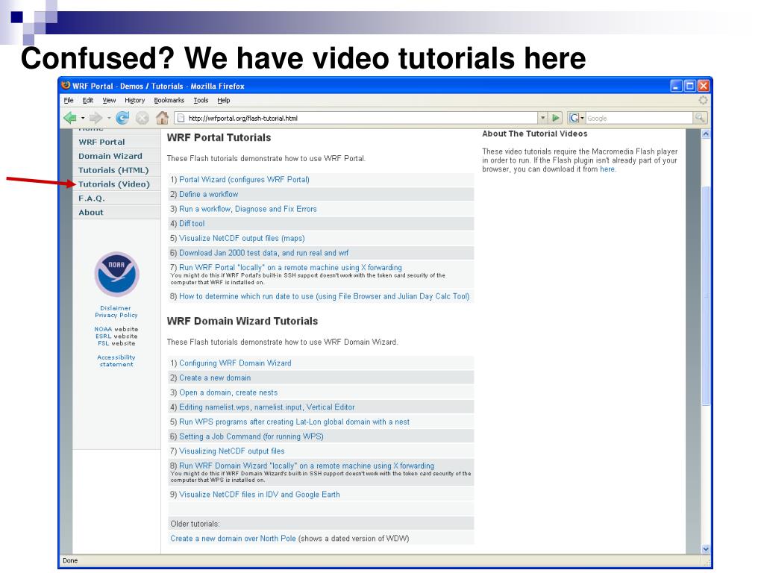Open the F.A.Q. sidebar link

click(92, 198)
